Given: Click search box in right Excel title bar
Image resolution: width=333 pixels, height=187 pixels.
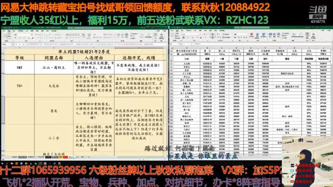Looking at the screenshot, I should pos(252,27).
